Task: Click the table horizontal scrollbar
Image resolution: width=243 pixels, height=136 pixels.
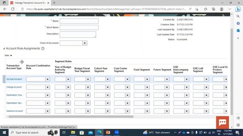Action: pos(71,117)
